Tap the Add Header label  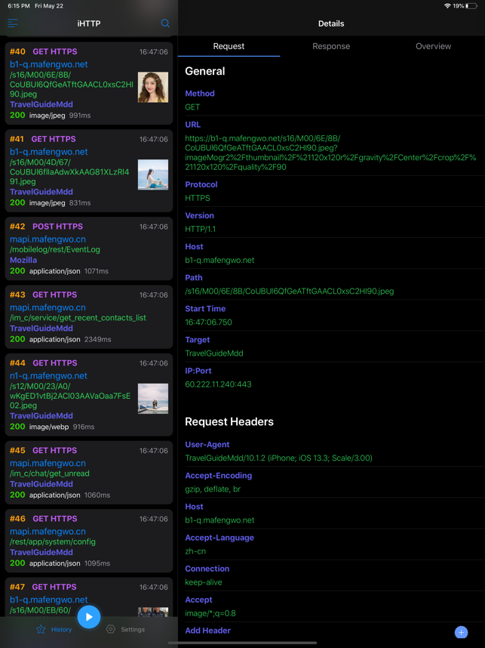coord(208,631)
